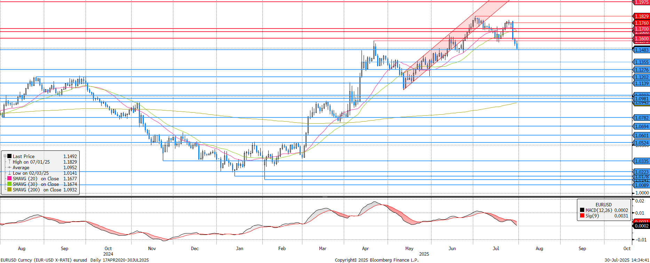The image size is (650, 263).
Task: Click the Average marker icon in legend
Action: (9, 167)
